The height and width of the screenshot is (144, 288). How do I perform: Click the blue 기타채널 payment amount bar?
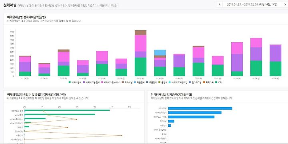click(x=171, y=121)
